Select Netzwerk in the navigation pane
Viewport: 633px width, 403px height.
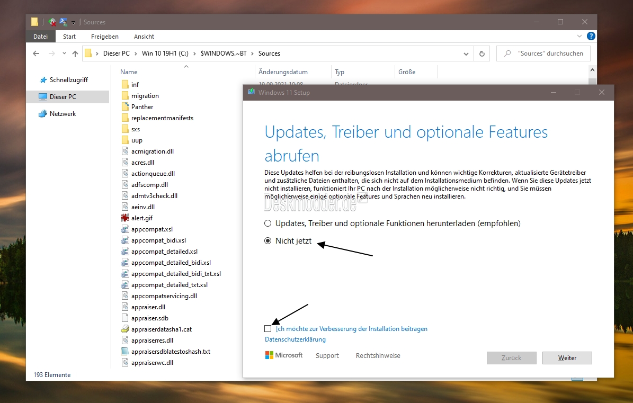click(x=63, y=114)
